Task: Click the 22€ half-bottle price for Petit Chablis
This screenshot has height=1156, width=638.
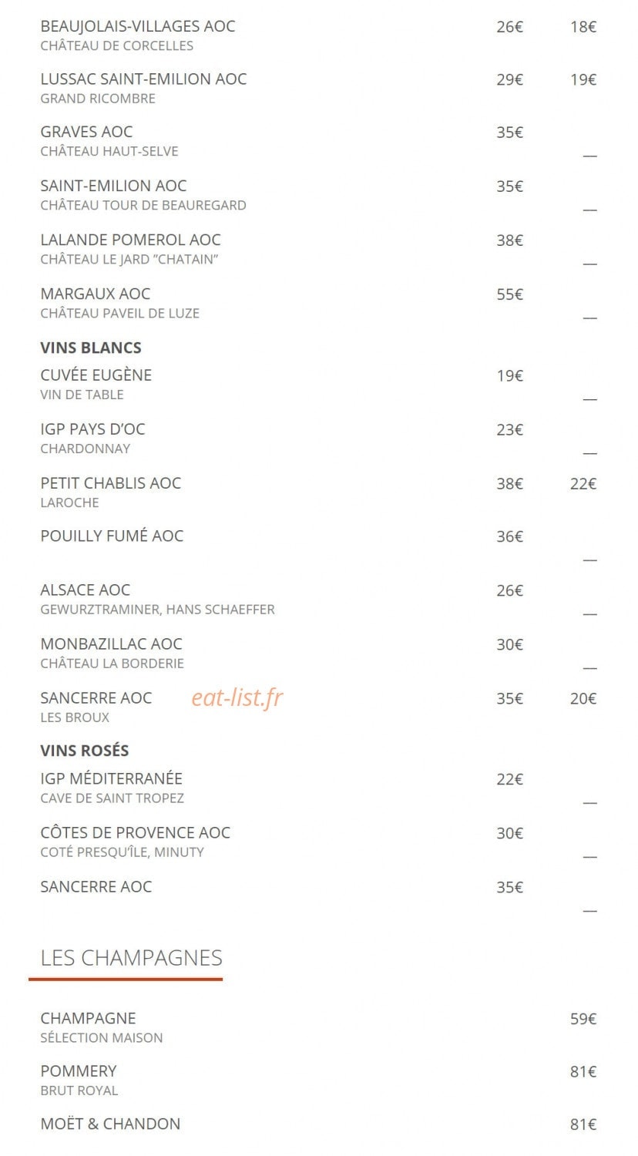Action: tap(583, 484)
